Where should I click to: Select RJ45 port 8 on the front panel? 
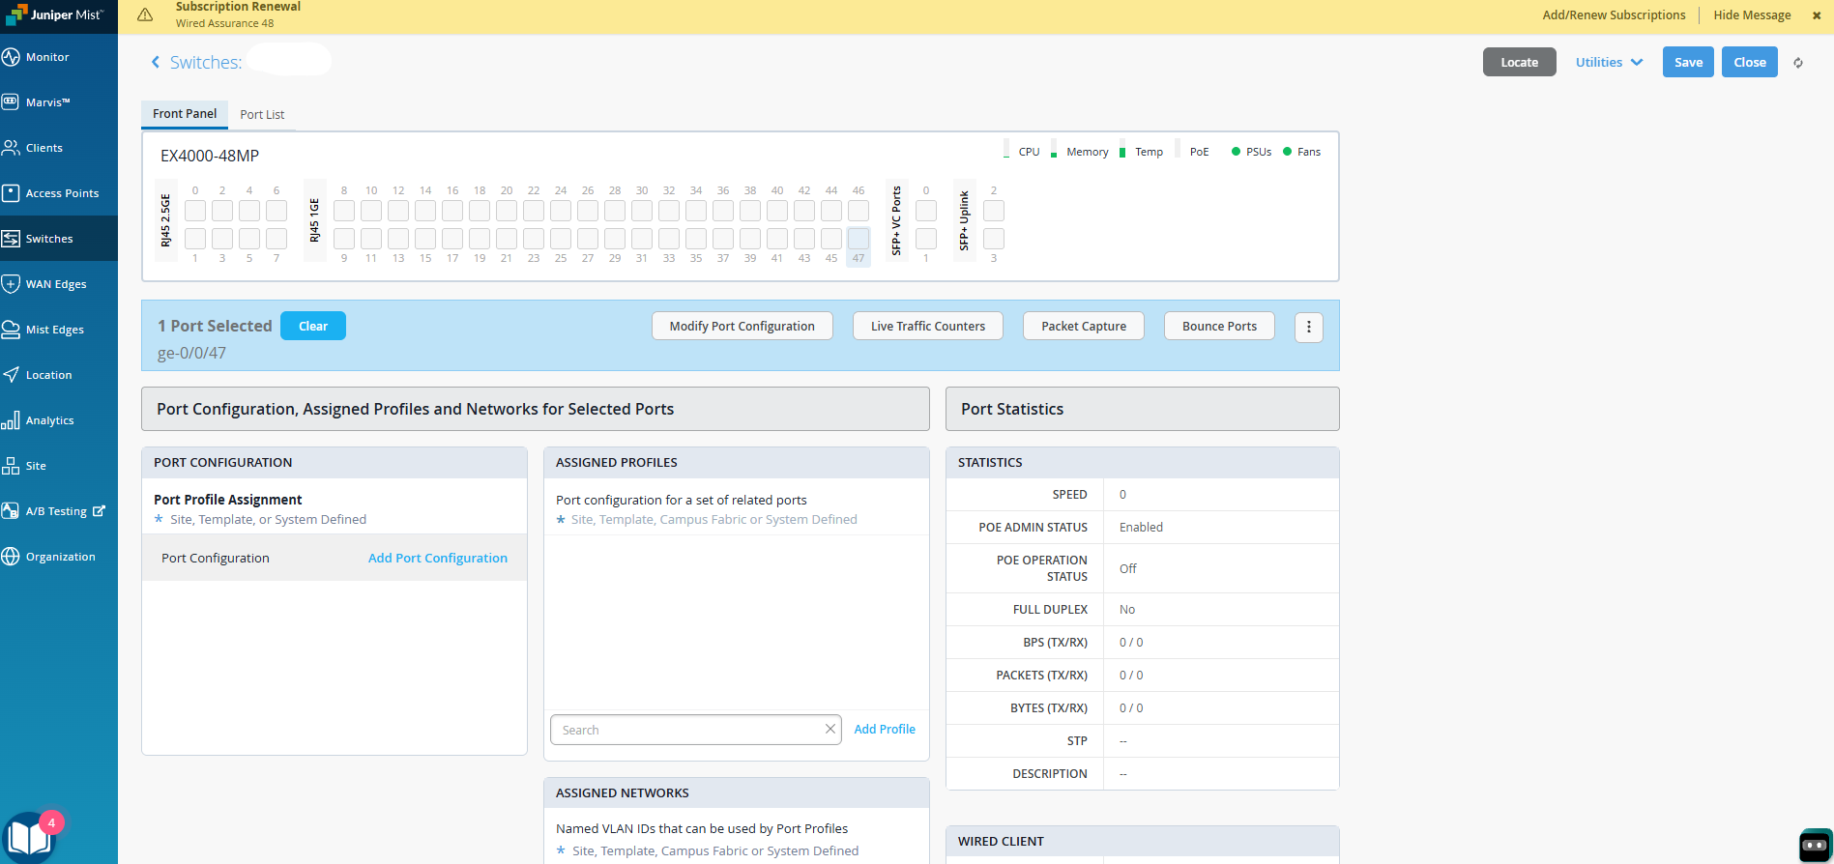pyautogui.click(x=344, y=210)
